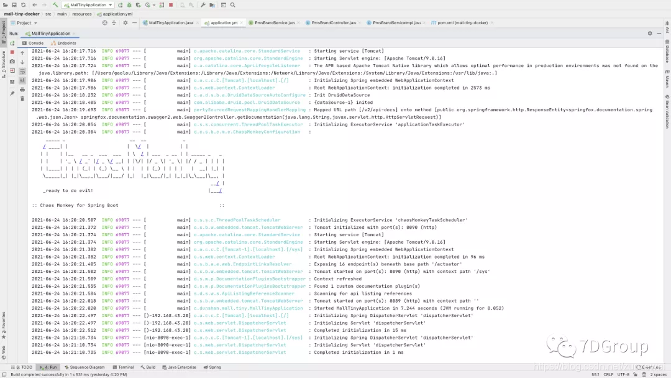Click the Search Everywhere magnifier
671x378 pixels.
[x=233, y=5]
